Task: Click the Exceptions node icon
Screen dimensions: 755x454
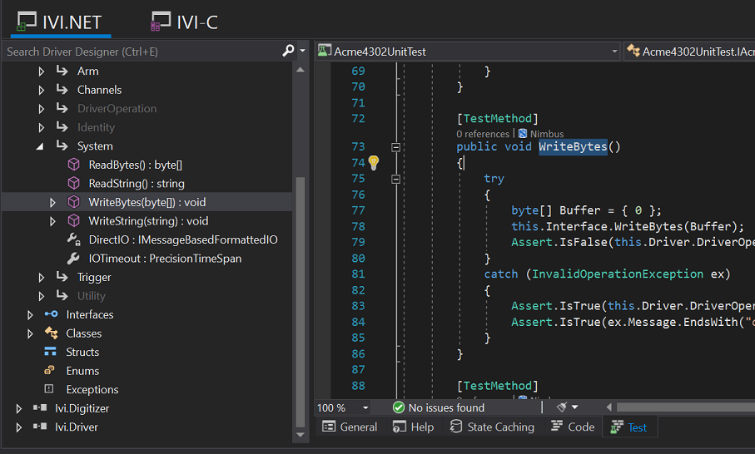Action: coord(49,388)
